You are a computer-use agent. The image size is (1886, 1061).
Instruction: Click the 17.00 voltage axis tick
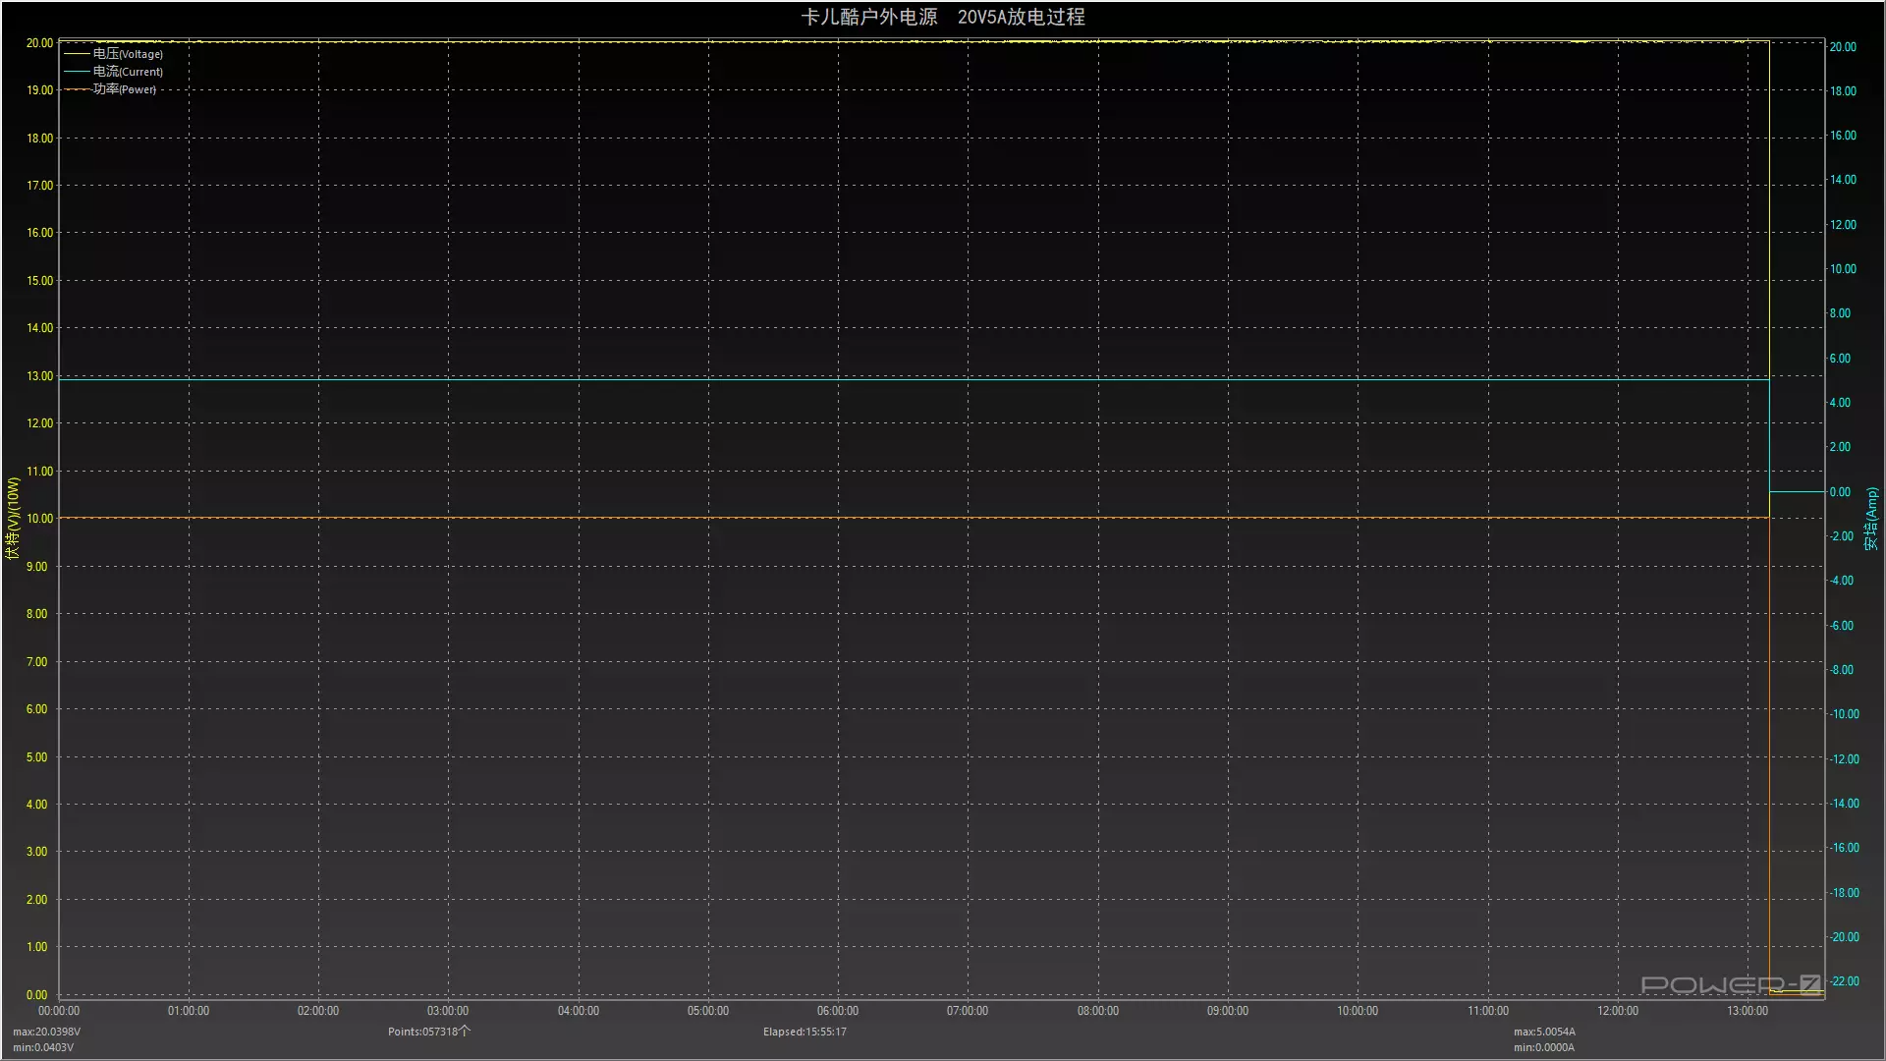[40, 186]
